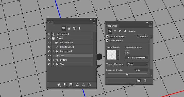The width and height of the screenshot is (184, 97).
Task: Hide Infinite Light 1 visibility
Action: [49, 47]
